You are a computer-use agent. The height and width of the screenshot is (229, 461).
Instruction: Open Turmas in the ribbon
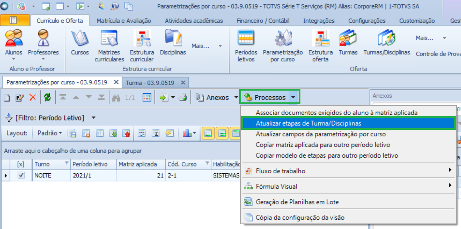click(348, 42)
